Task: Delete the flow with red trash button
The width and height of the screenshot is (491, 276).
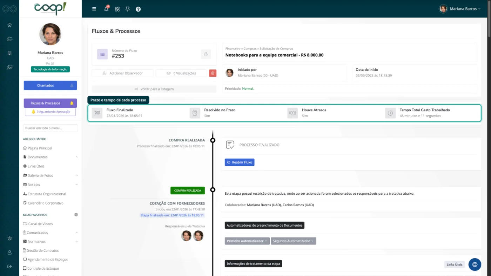Action: (x=213, y=73)
